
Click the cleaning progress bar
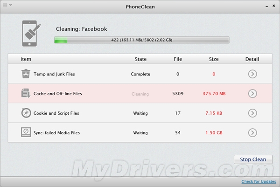(x=142, y=40)
